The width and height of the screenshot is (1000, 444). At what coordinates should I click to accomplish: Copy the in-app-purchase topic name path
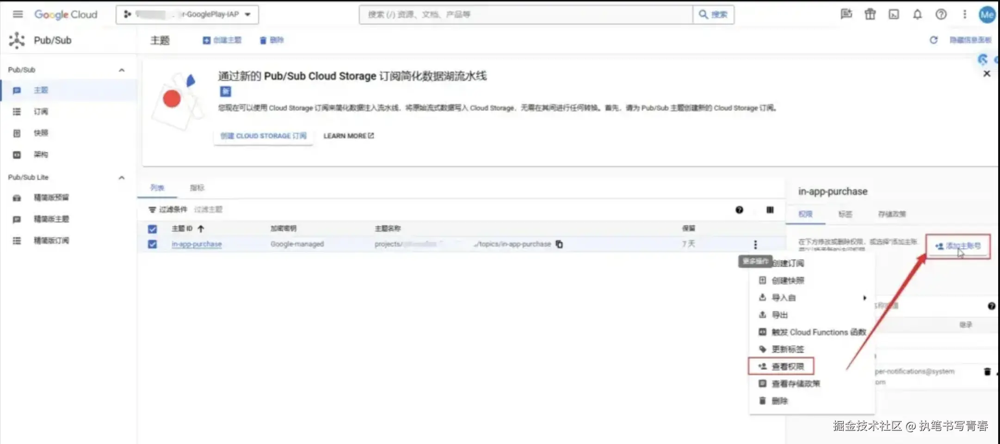[559, 244]
